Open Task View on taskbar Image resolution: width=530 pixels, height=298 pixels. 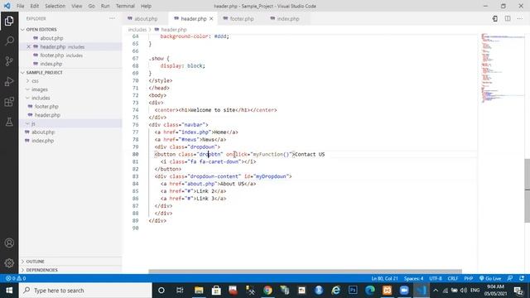pyautogui.click(x=180, y=291)
